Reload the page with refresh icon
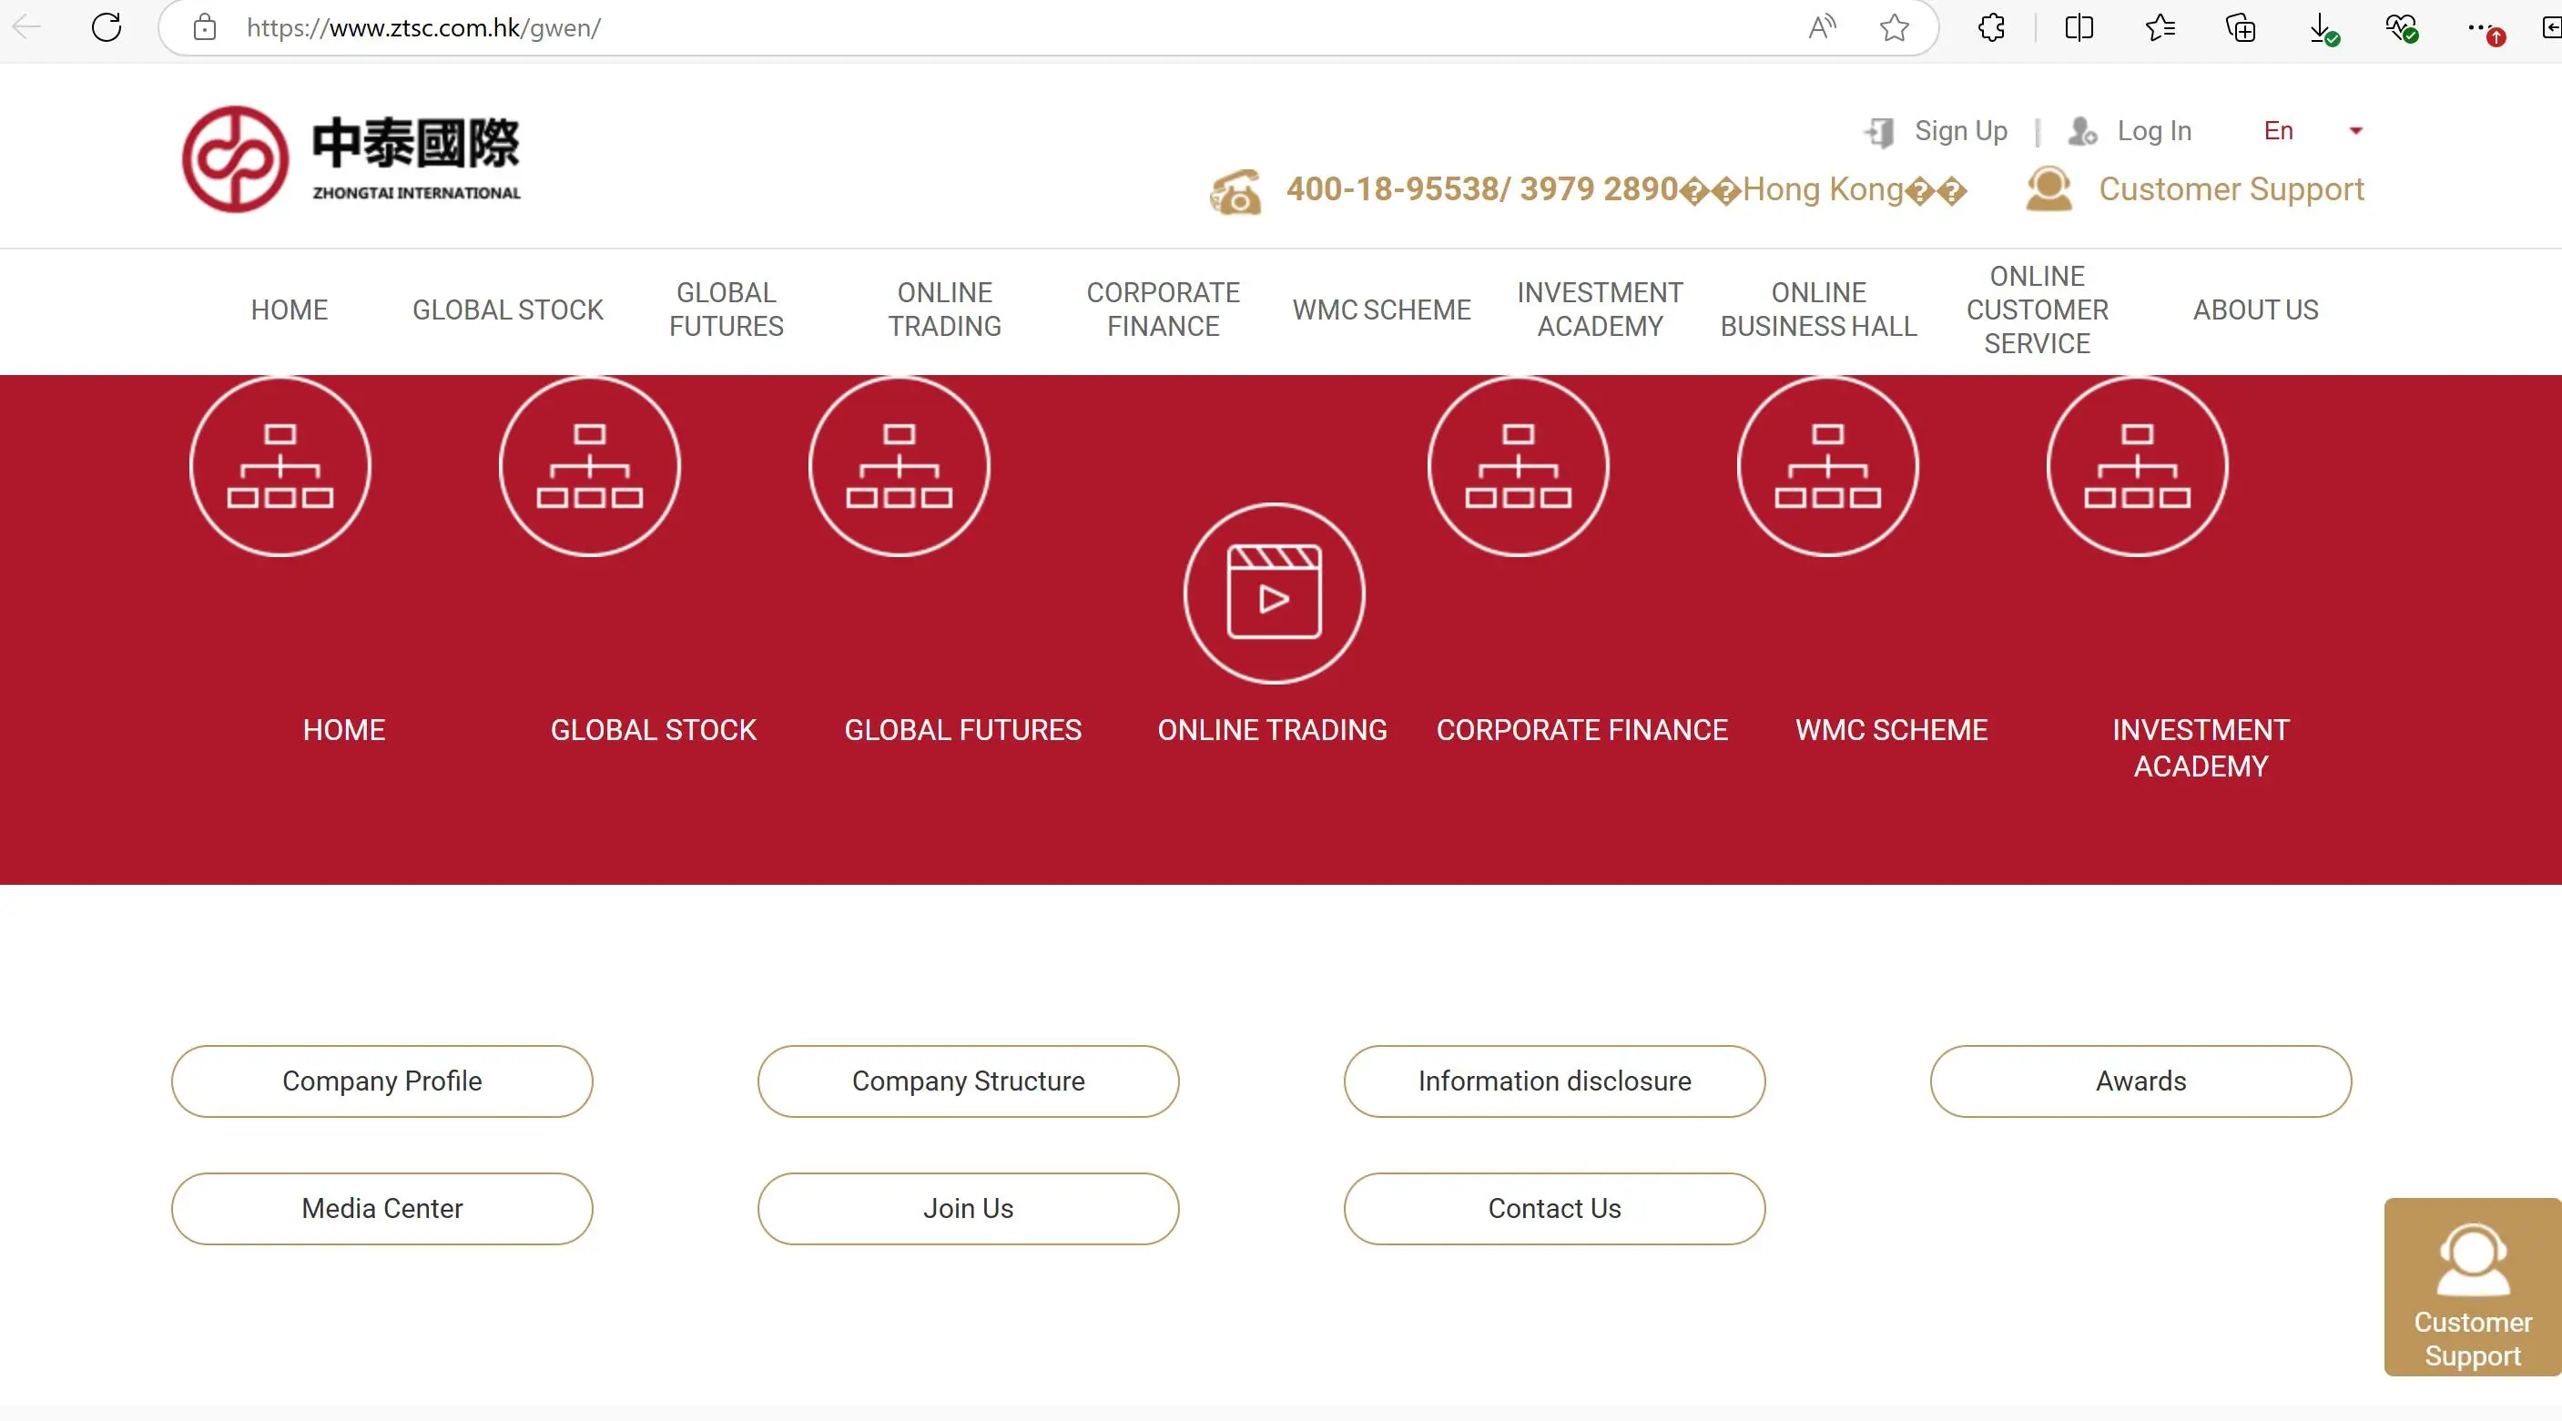Screen dimensions: 2562x1421 (x=107, y=26)
